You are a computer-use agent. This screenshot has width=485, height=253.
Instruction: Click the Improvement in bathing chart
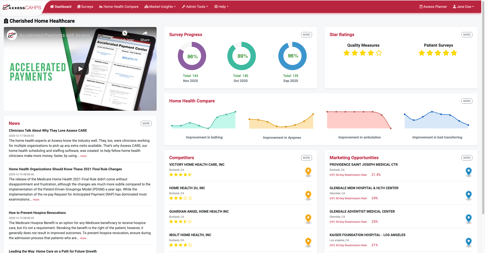click(204, 120)
